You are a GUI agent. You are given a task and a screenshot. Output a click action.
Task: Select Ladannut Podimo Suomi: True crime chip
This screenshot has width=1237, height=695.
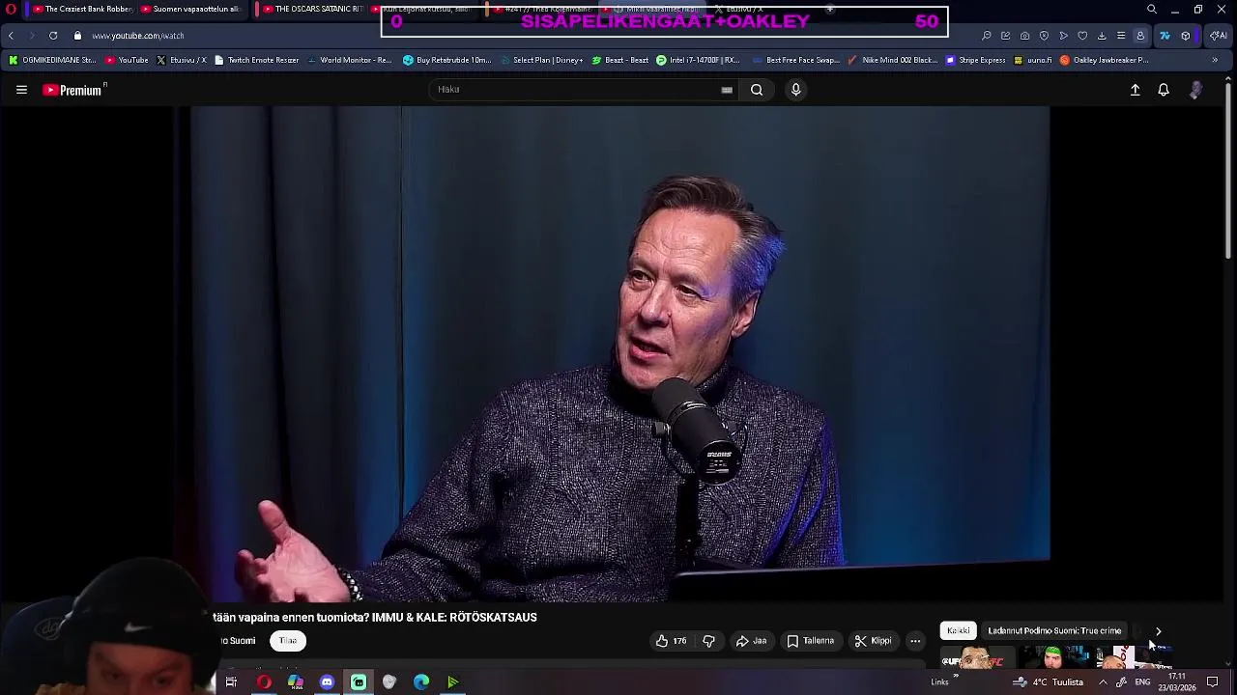coord(1054,631)
